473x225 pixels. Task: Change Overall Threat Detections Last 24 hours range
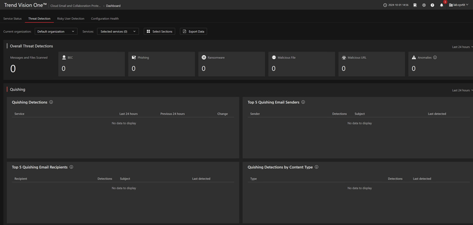(462, 47)
